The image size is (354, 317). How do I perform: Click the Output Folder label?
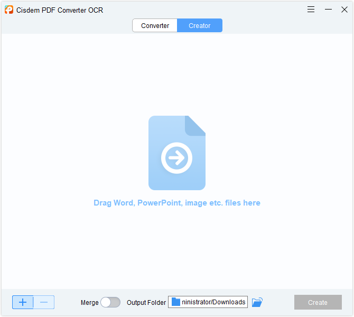(x=146, y=303)
